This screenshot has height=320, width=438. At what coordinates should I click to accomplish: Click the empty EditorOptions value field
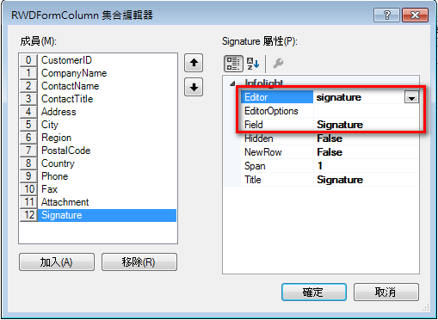pos(366,111)
